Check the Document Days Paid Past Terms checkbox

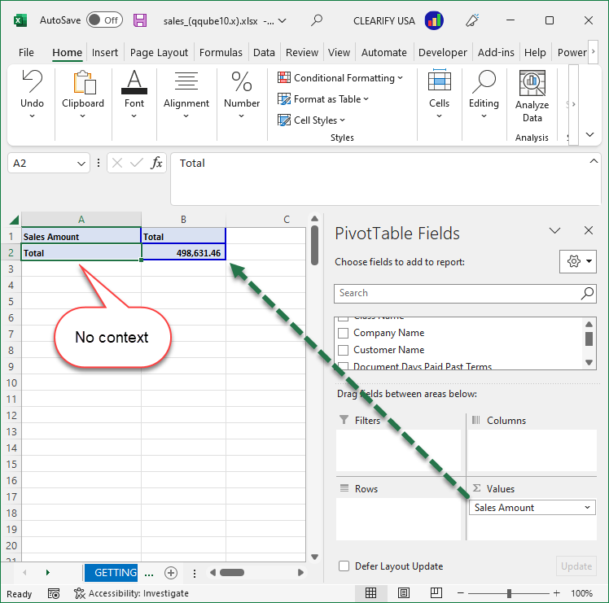[343, 365]
